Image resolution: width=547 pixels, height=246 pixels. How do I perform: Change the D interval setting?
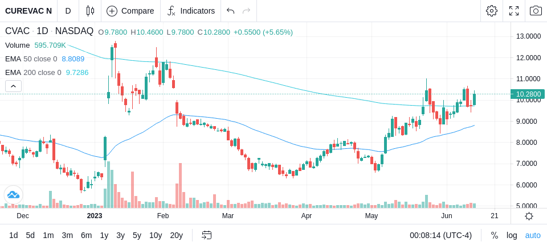(68, 11)
